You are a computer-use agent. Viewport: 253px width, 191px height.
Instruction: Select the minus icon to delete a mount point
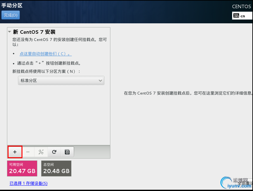[x=28, y=152]
